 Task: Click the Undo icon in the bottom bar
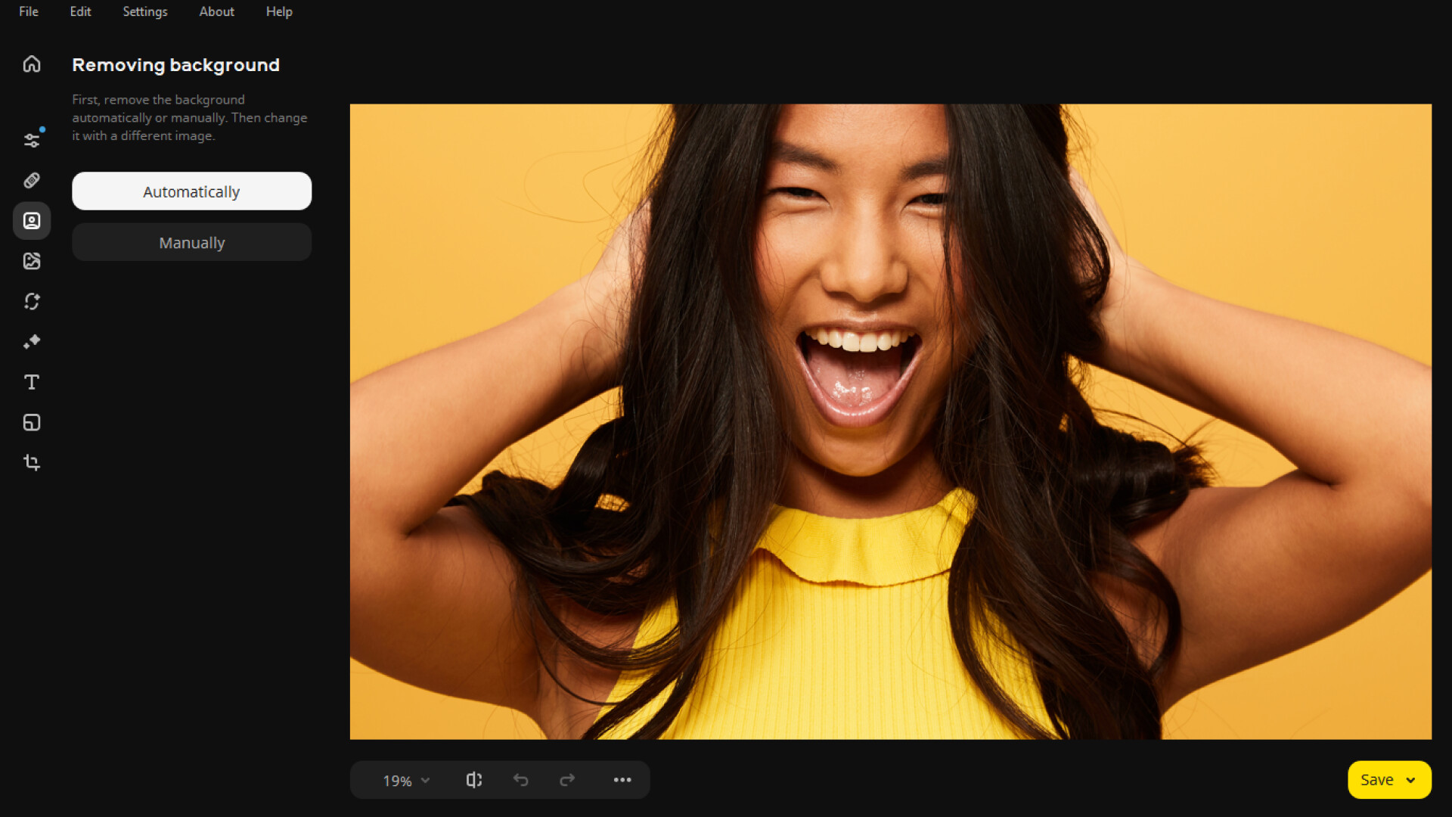click(x=521, y=780)
